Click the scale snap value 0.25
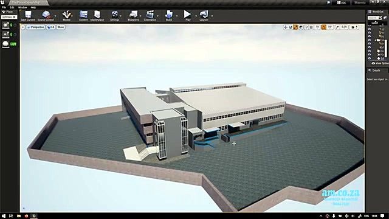The width and height of the screenshot is (389, 219). [344, 27]
